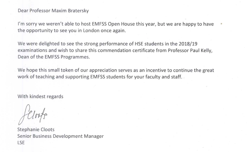Viewport: 247px width, 152px height.
Task: Click the handwritten signature above the sender's name
Action: (x=33, y=112)
